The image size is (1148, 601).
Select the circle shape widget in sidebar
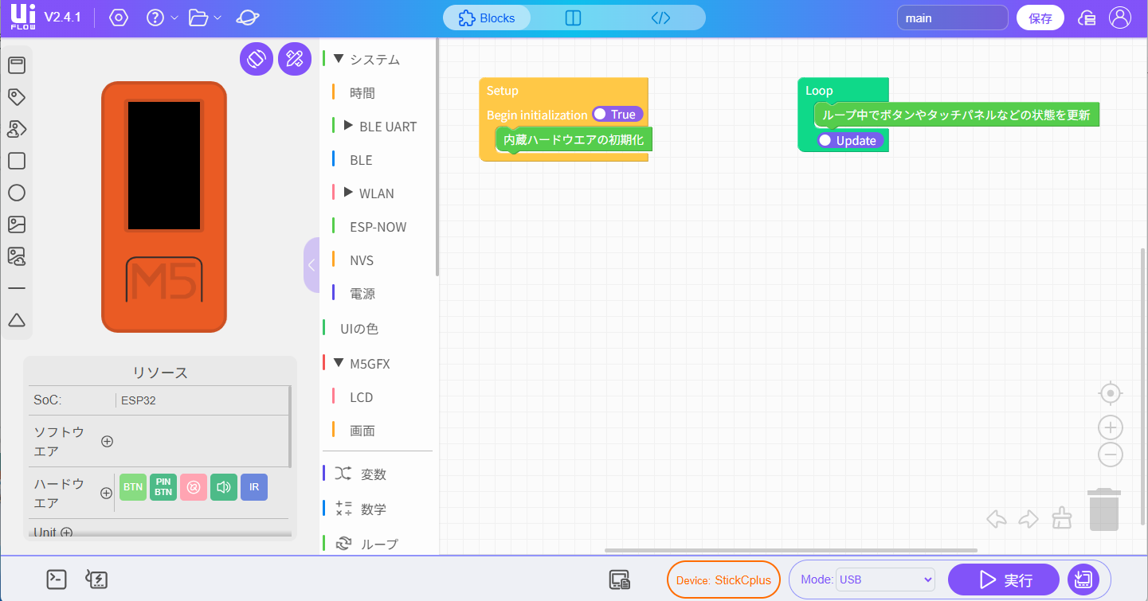tap(17, 193)
